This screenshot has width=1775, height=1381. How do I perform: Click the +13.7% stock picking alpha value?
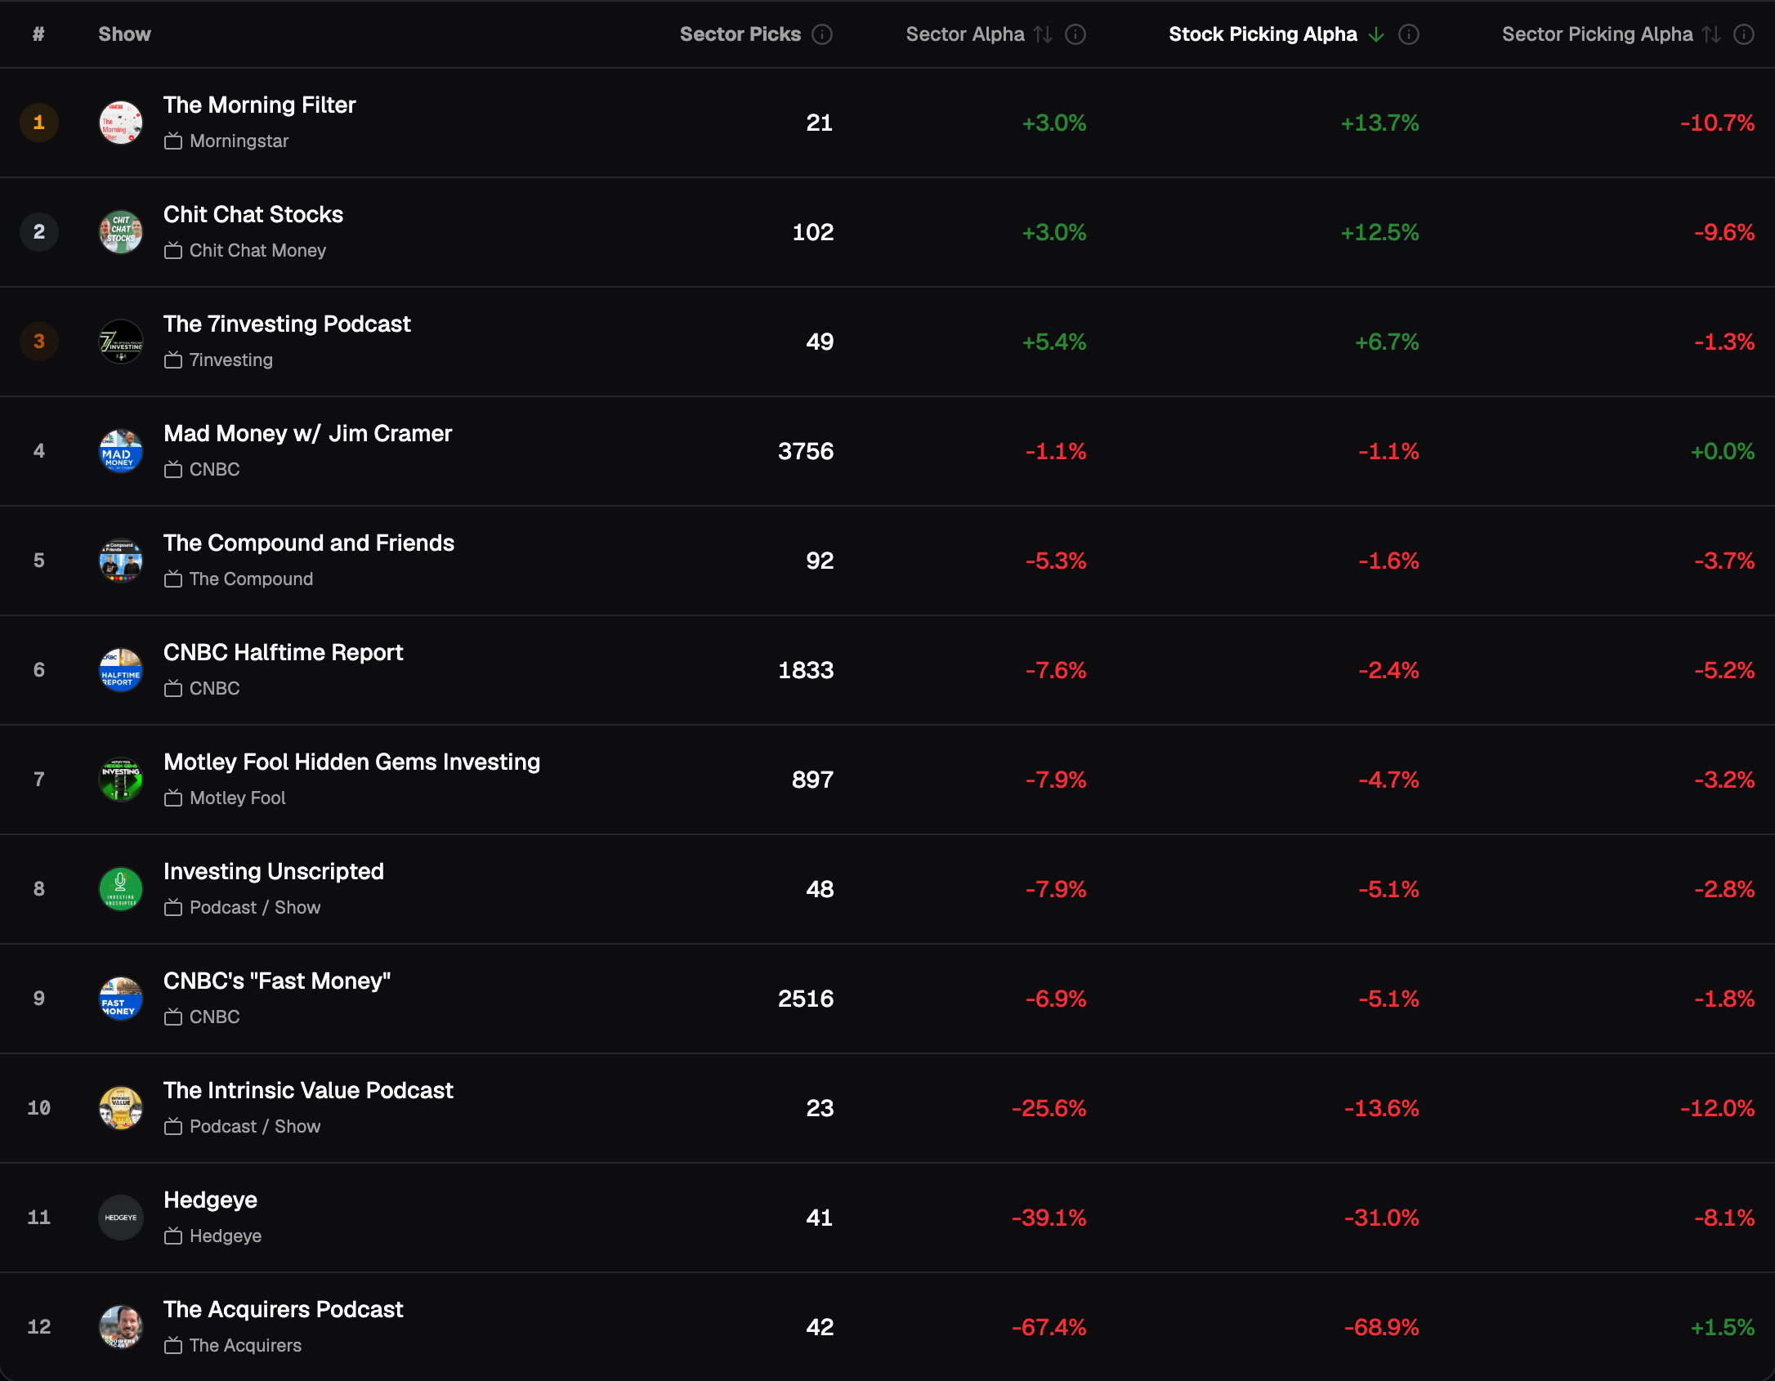coord(1379,123)
